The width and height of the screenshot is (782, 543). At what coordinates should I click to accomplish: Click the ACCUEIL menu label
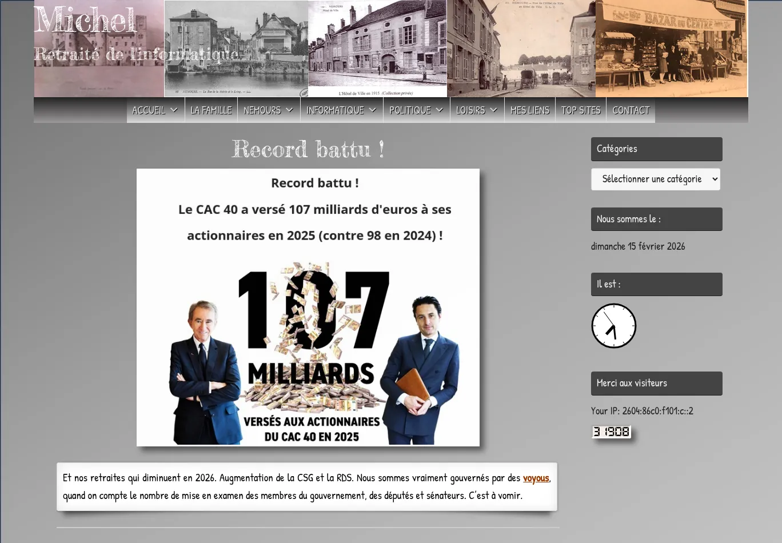tap(149, 110)
